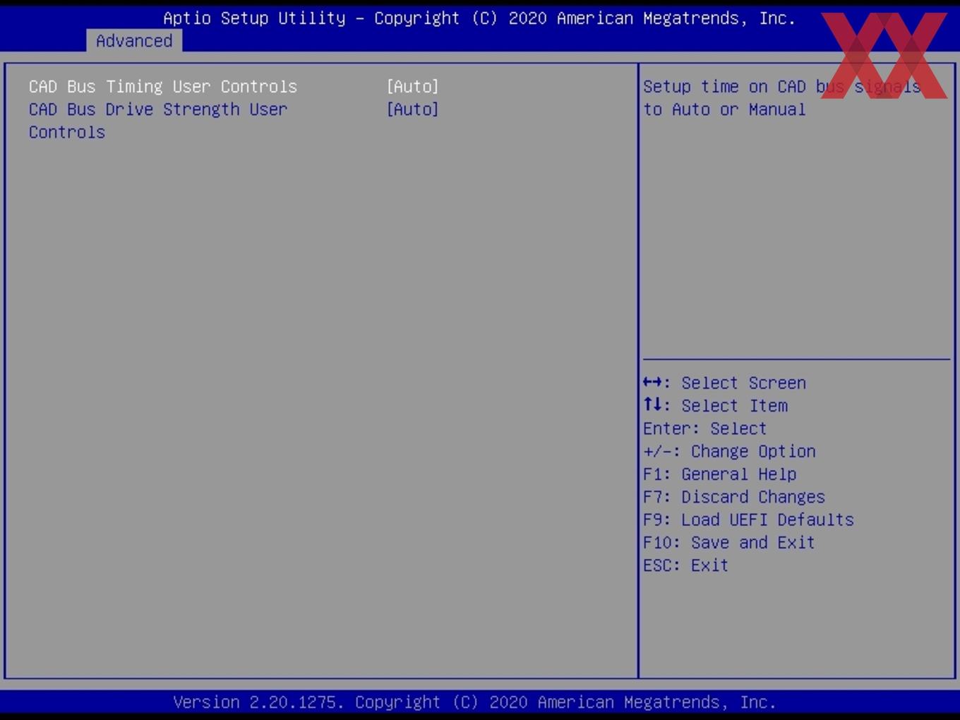
Task: Click the 'F9: Load UEFI Defaults' hint
Action: coord(748,520)
